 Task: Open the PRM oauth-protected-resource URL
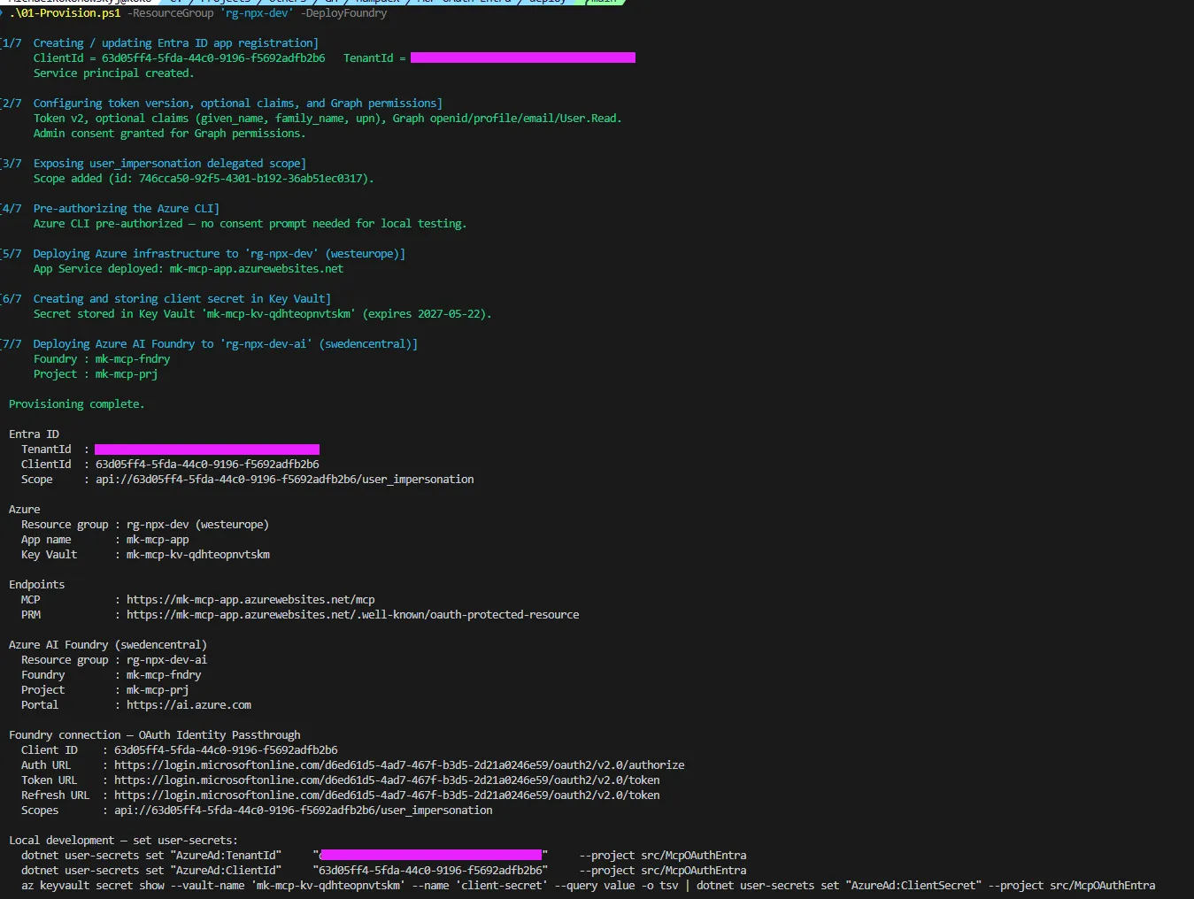click(353, 615)
